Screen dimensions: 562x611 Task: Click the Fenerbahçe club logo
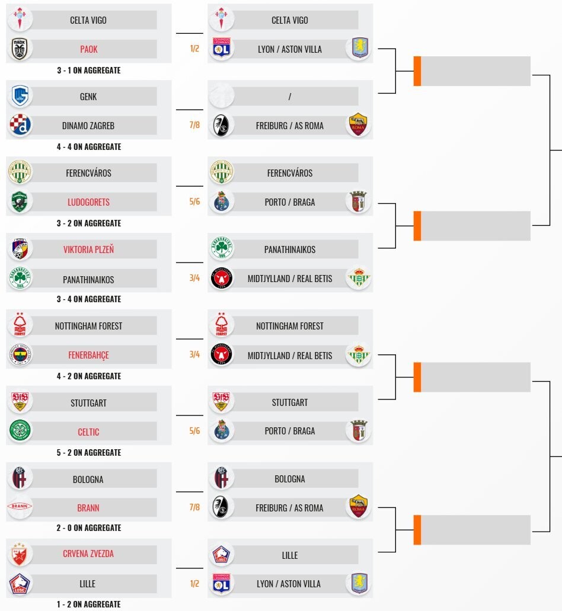pos(20,355)
